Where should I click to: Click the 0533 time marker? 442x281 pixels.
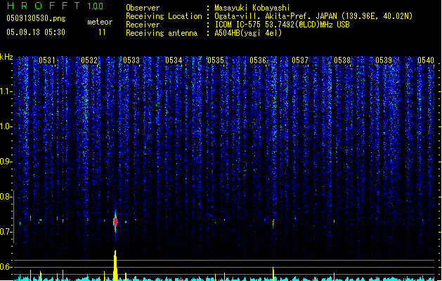(x=131, y=60)
